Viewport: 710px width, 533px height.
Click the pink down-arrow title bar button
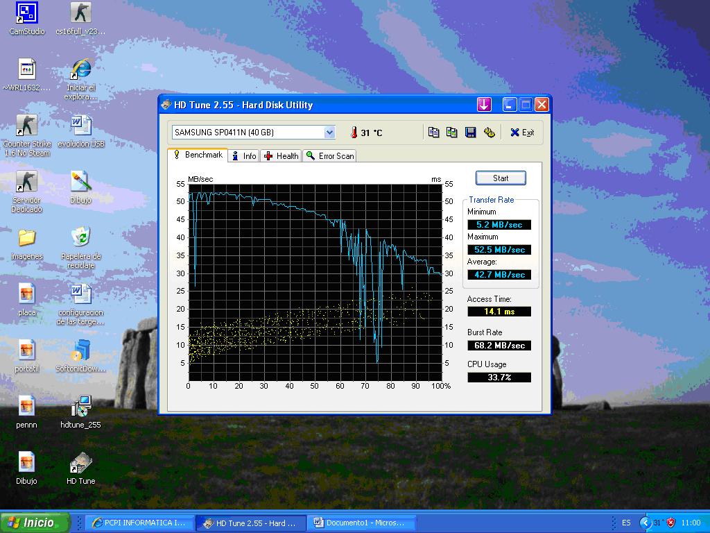coord(484,105)
